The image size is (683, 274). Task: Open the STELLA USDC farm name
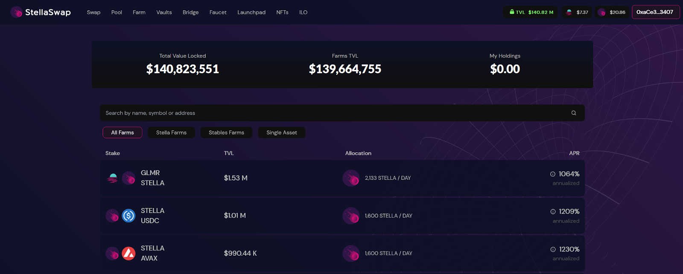152,216
